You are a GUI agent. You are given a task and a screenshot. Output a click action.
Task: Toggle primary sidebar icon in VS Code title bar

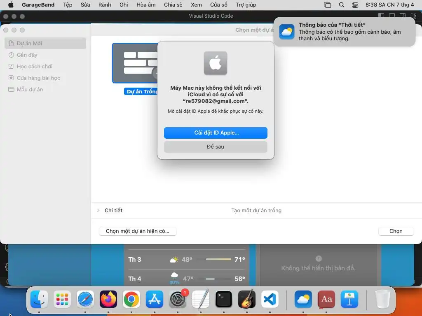[x=381, y=16]
